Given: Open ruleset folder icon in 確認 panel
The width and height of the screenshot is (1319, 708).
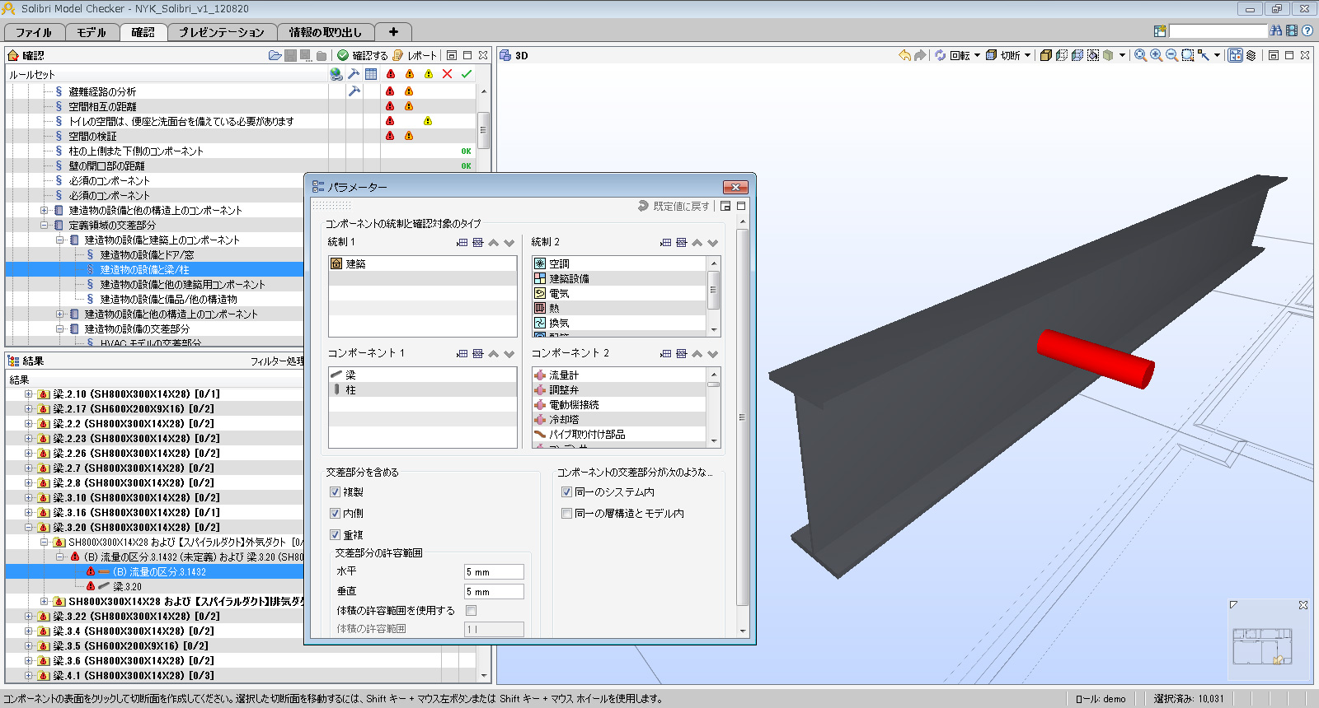Looking at the screenshot, I should click(275, 55).
